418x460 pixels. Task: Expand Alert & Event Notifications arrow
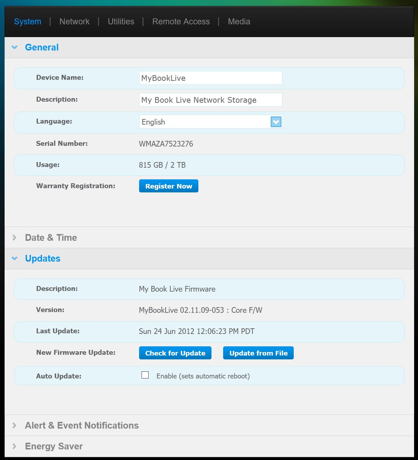pos(14,425)
